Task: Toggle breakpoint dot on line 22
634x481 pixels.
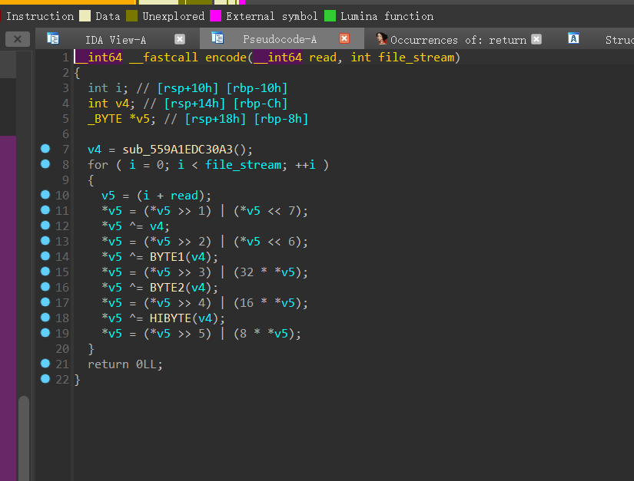Action: (x=45, y=378)
